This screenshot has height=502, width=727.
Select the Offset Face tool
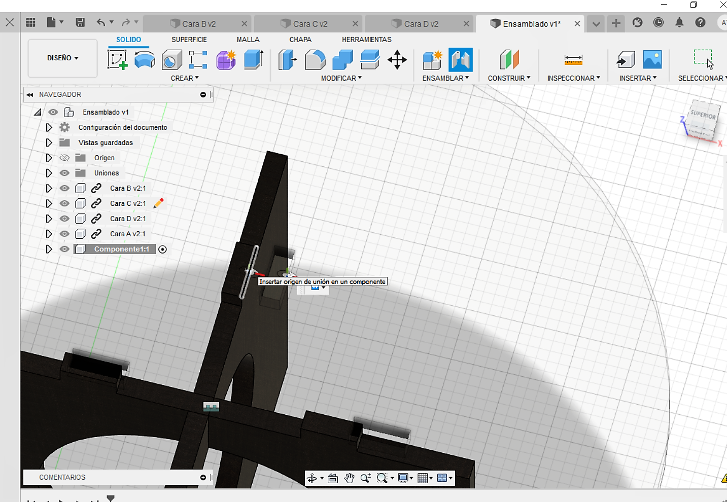370,60
